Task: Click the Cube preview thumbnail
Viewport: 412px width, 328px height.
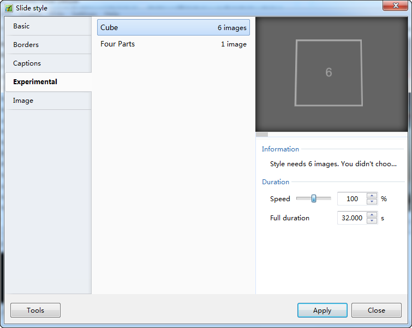Action: 329,73
